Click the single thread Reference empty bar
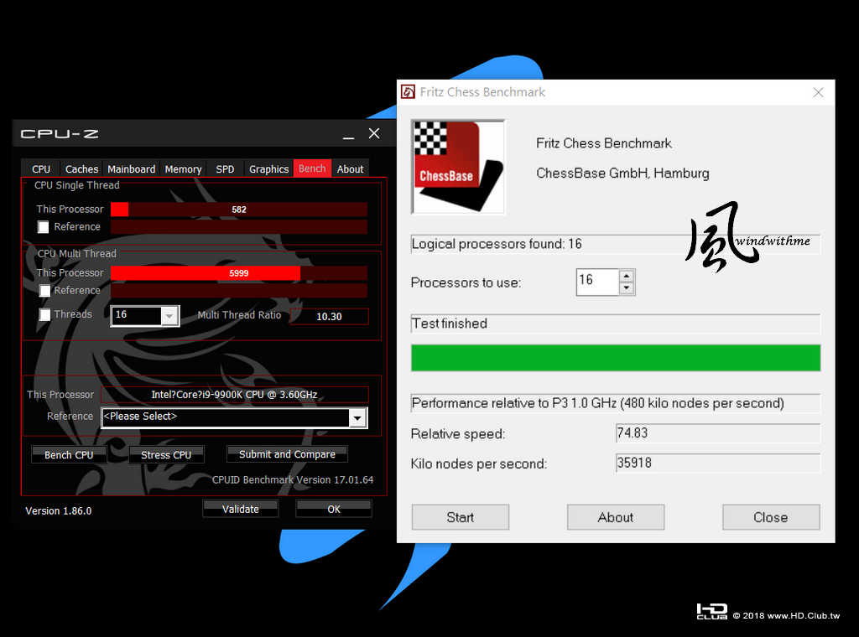 point(239,227)
